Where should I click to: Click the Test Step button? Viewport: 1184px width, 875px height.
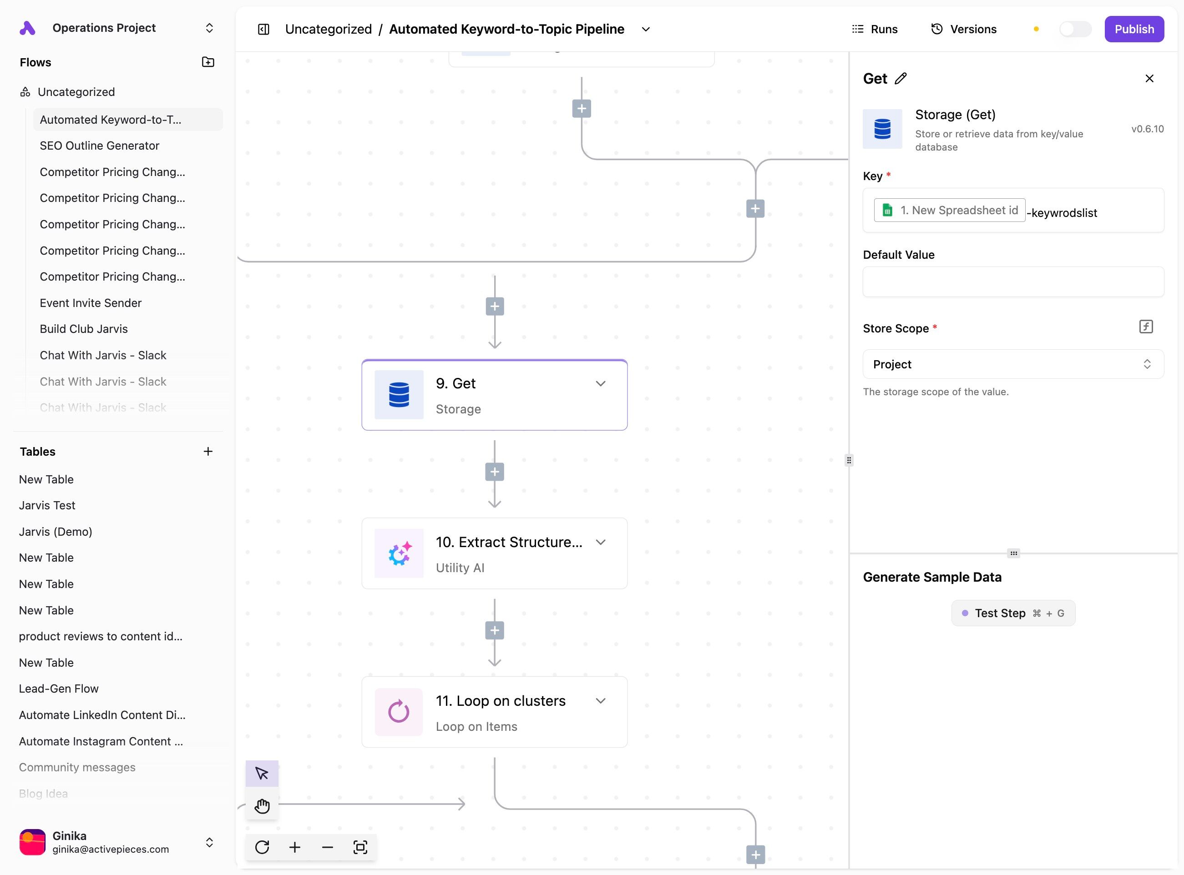coord(1013,613)
